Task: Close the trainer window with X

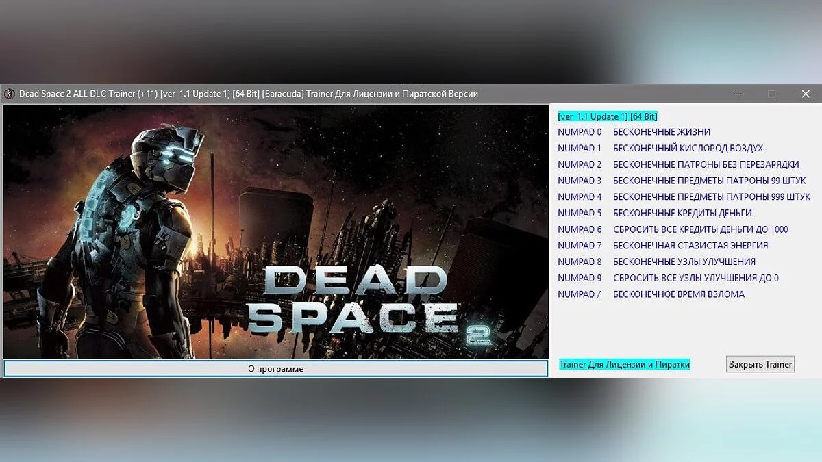Action: (x=806, y=94)
